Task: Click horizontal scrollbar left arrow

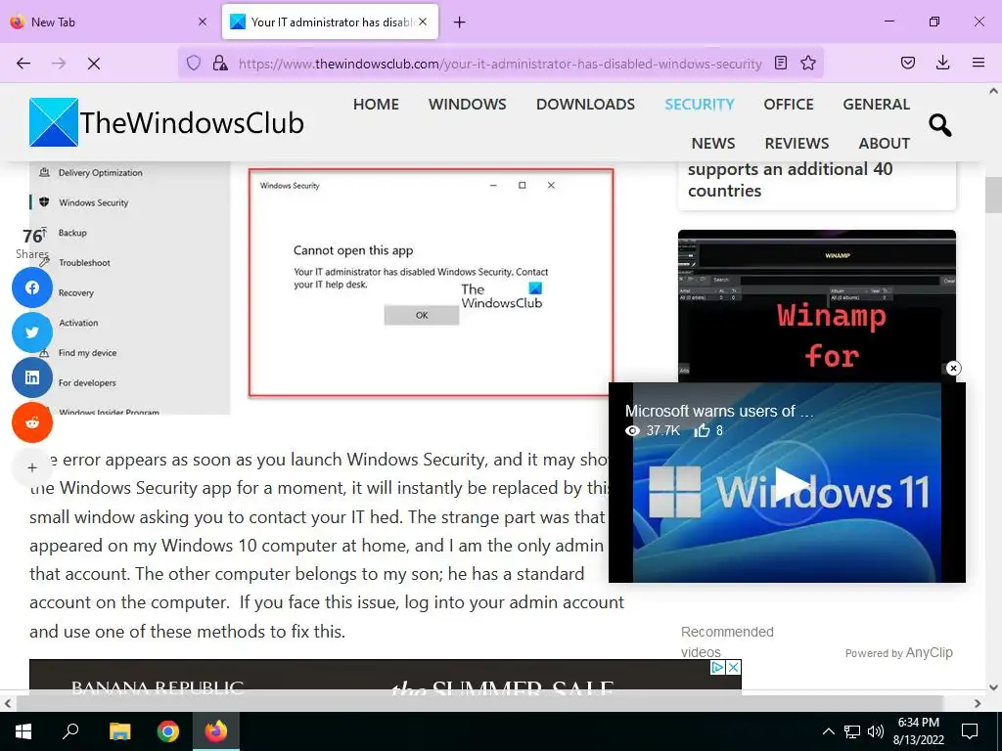Action: pyautogui.click(x=8, y=703)
